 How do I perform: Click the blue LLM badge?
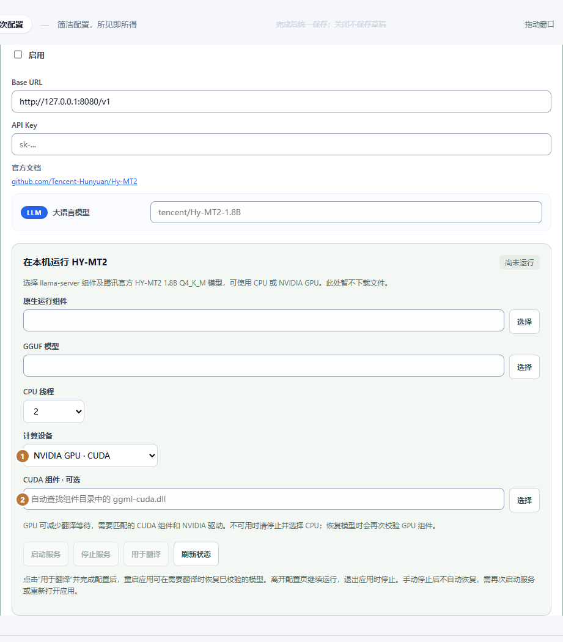tap(34, 213)
